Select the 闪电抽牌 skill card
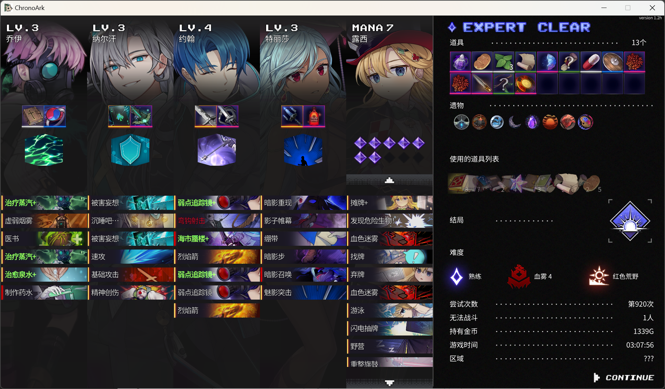Screen dimensions: 665x389 coord(390,329)
